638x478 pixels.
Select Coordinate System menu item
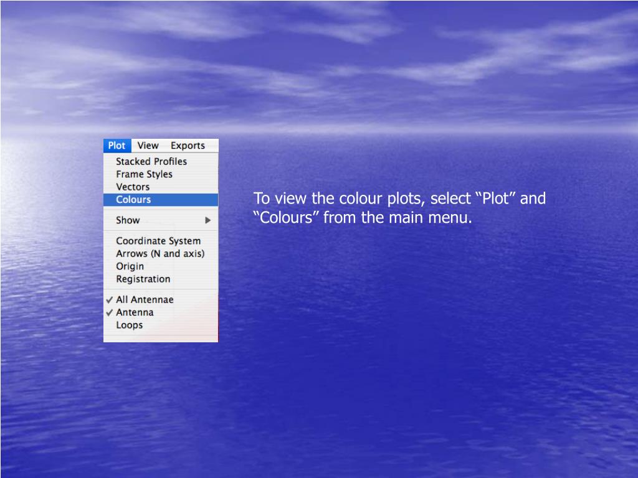[x=161, y=241]
